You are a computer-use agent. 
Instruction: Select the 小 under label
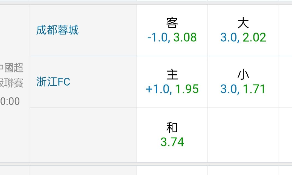(x=243, y=75)
